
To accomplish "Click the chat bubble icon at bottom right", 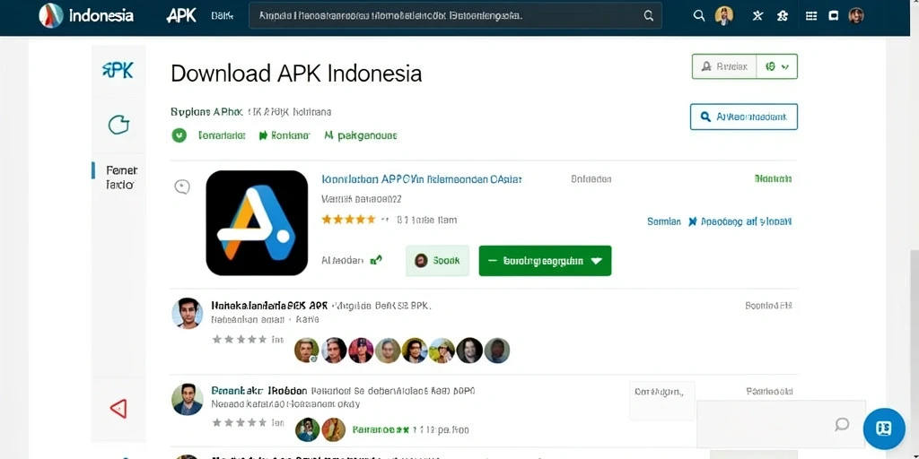I will pyautogui.click(x=842, y=424).
